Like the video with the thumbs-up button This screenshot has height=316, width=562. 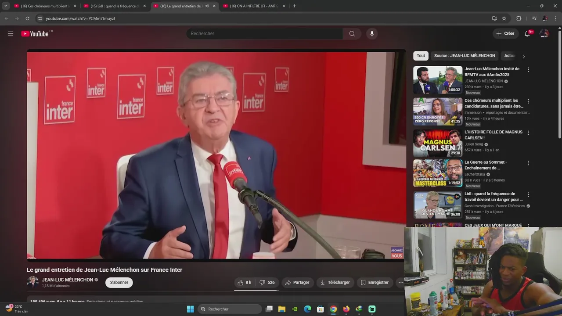245,283
